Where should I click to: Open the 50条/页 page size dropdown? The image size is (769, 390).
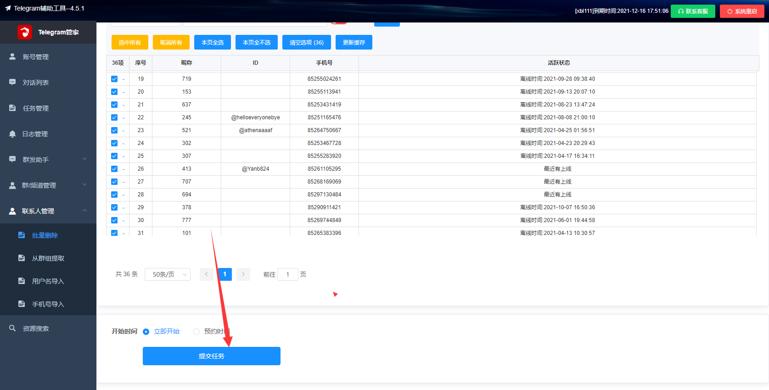pyautogui.click(x=168, y=274)
